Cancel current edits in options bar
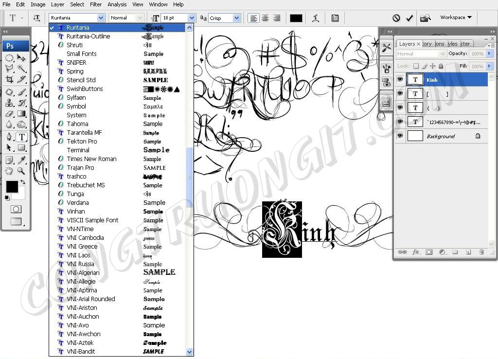This screenshot has width=498, height=359. 396,18
